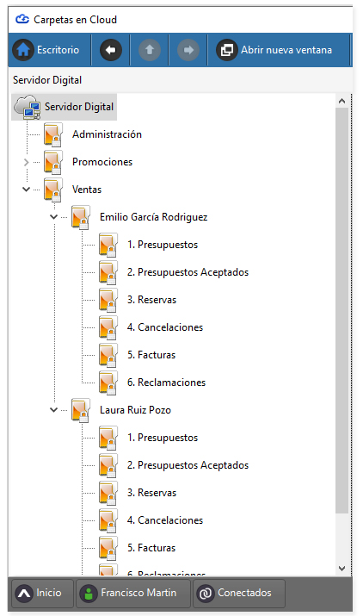The height and width of the screenshot is (616, 363).
Task: Click the Conectados at-sign icon
Action: click(x=206, y=594)
